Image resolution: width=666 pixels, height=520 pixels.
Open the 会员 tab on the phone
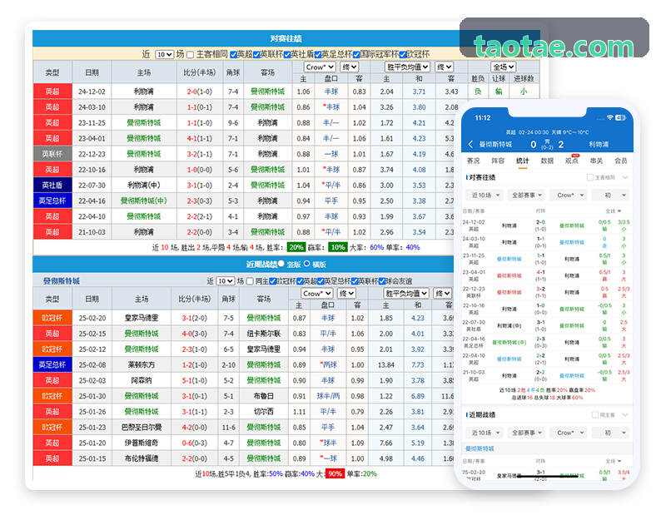coord(620,161)
